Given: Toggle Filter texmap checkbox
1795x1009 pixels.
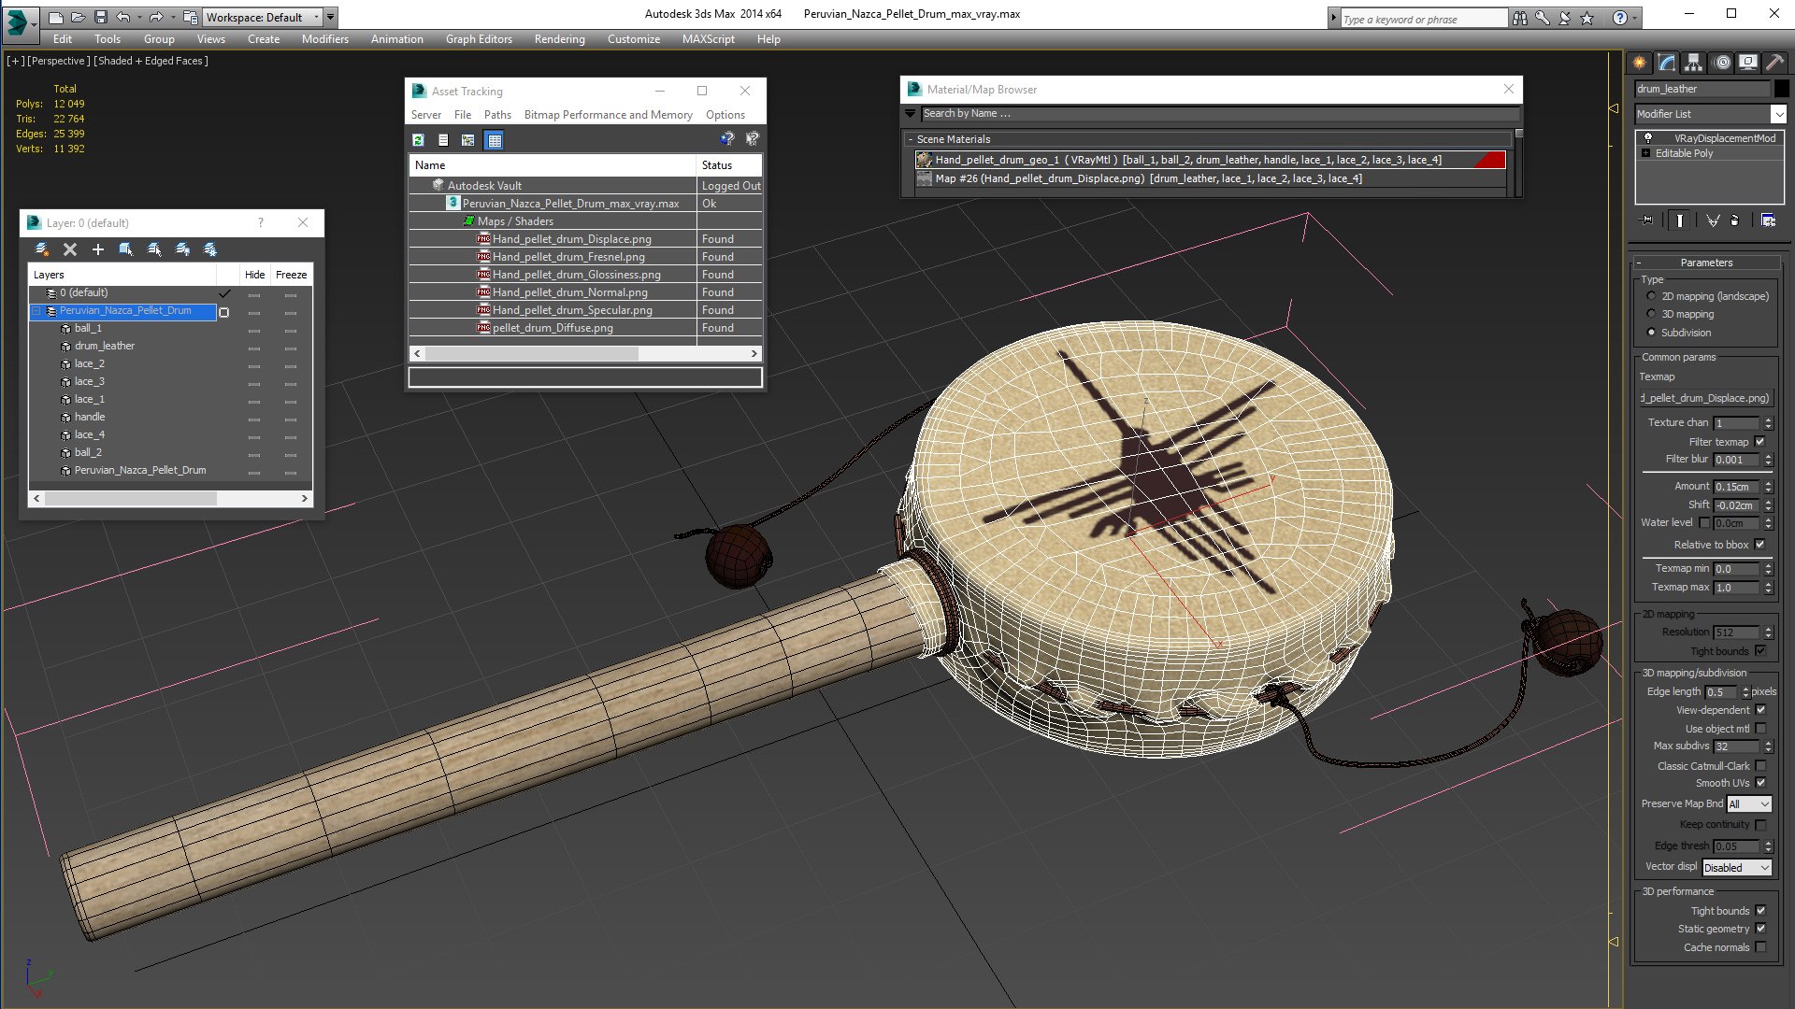Looking at the screenshot, I should pos(1760,442).
